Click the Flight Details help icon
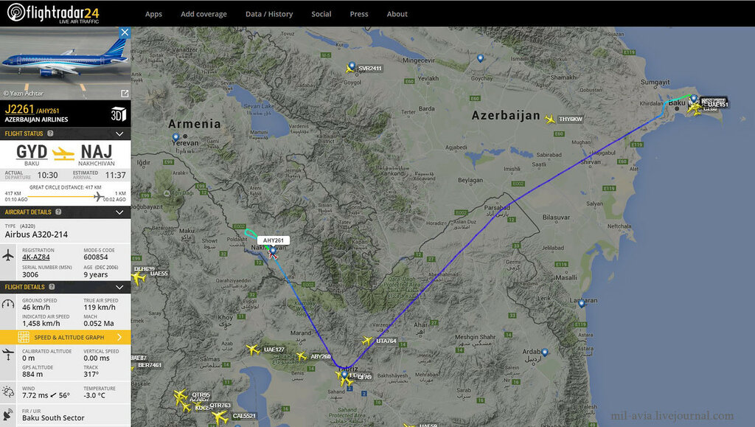755x427 pixels. coord(52,287)
